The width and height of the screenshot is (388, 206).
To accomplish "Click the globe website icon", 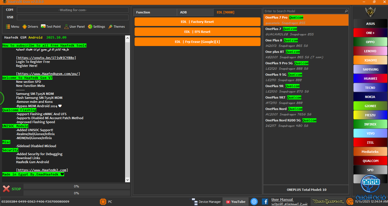I will (254, 202).
